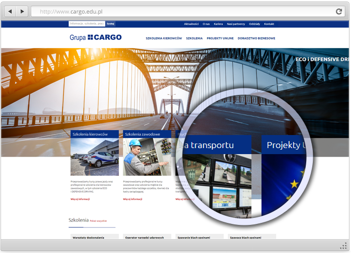Open Nasi partnerzy link
Viewport: 352px width, 253px height.
[x=236, y=24]
